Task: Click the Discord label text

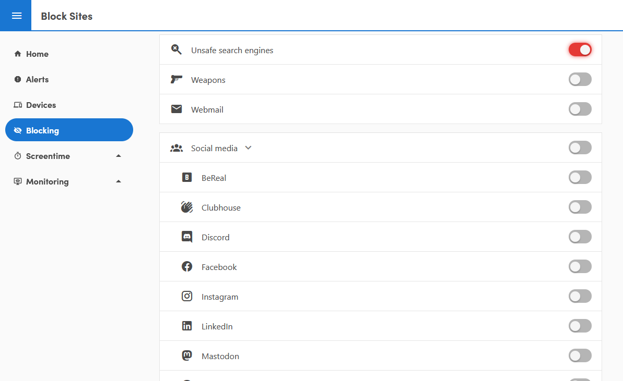Action: [215, 238]
